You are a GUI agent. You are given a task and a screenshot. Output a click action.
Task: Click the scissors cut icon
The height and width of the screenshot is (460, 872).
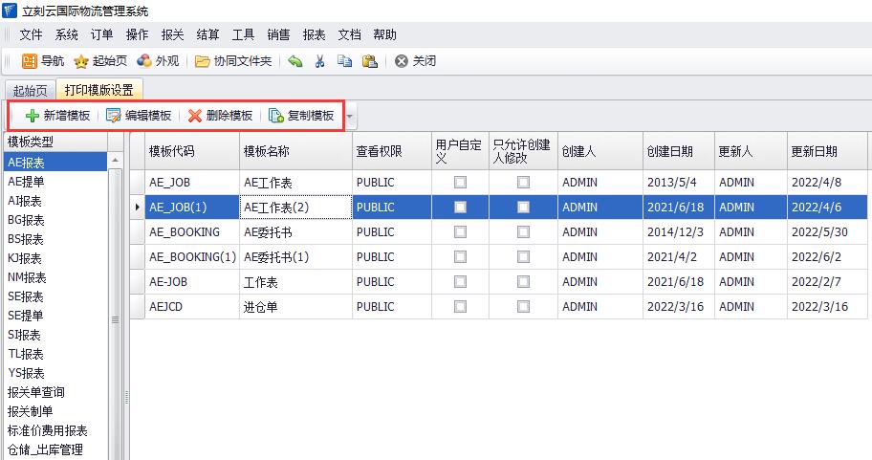[x=320, y=61]
